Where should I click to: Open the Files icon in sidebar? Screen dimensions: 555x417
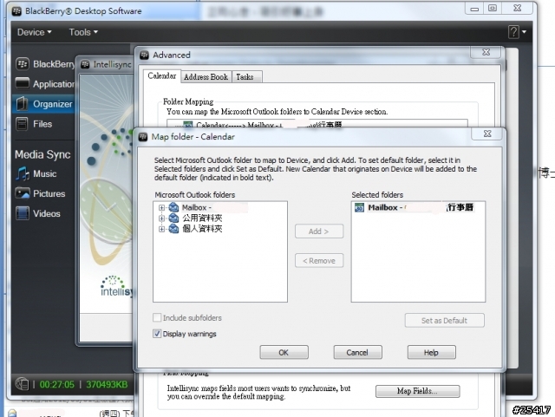[x=22, y=124]
